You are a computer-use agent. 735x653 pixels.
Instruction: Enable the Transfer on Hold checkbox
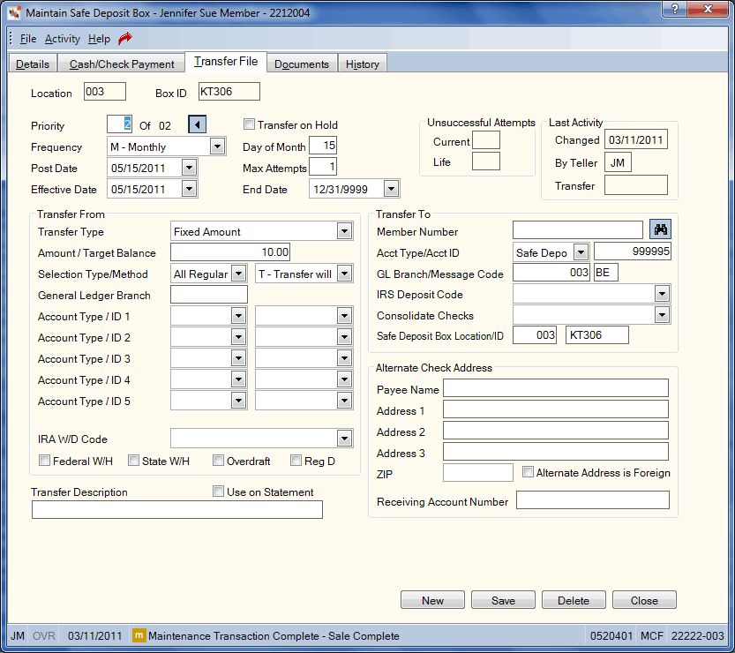[x=249, y=124]
